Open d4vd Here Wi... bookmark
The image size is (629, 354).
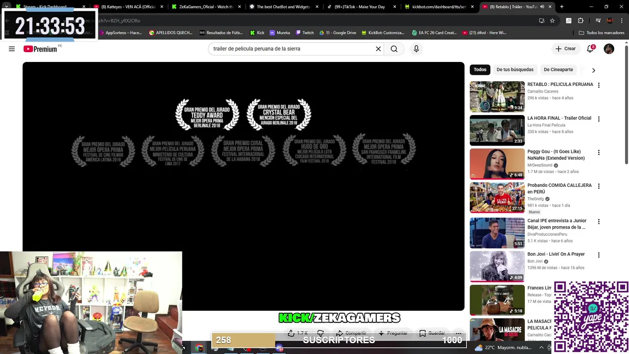point(484,33)
